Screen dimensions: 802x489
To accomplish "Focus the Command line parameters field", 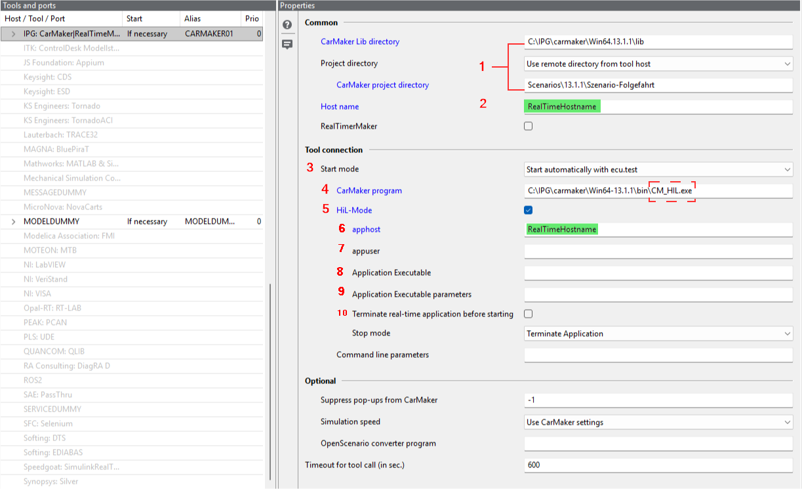I will coord(658,354).
